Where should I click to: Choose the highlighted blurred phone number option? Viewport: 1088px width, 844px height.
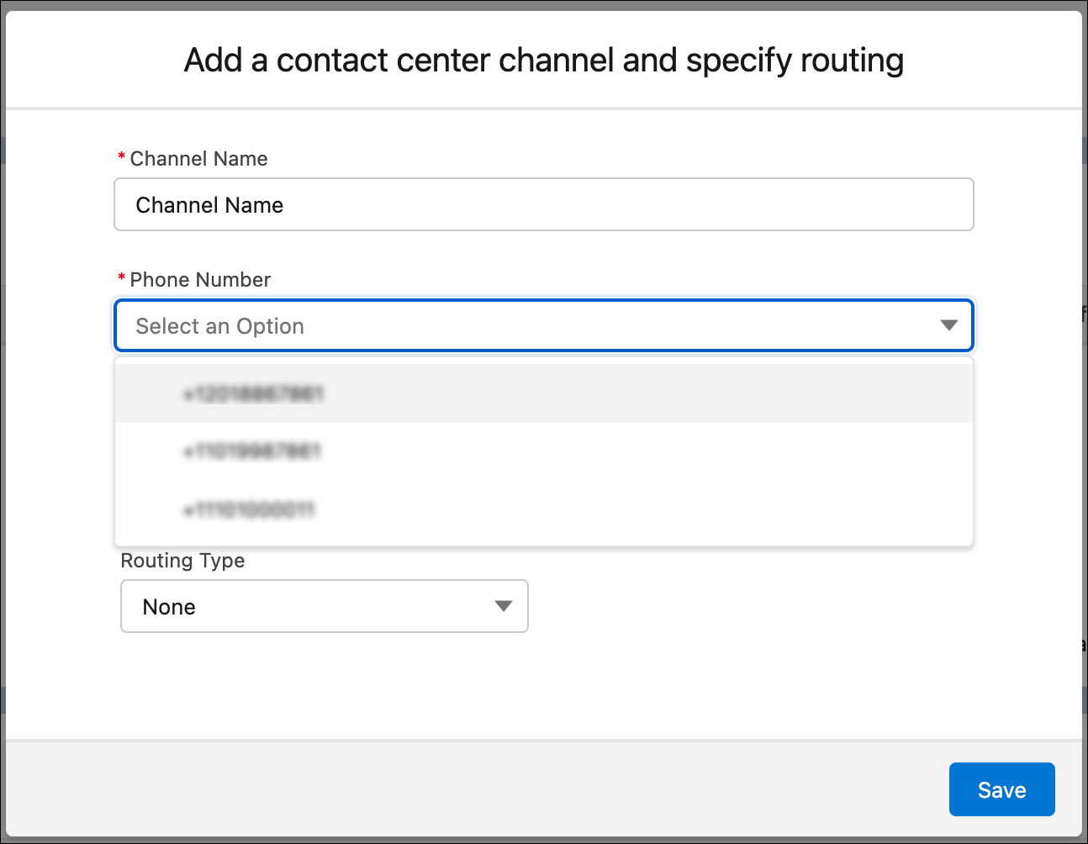pos(543,393)
